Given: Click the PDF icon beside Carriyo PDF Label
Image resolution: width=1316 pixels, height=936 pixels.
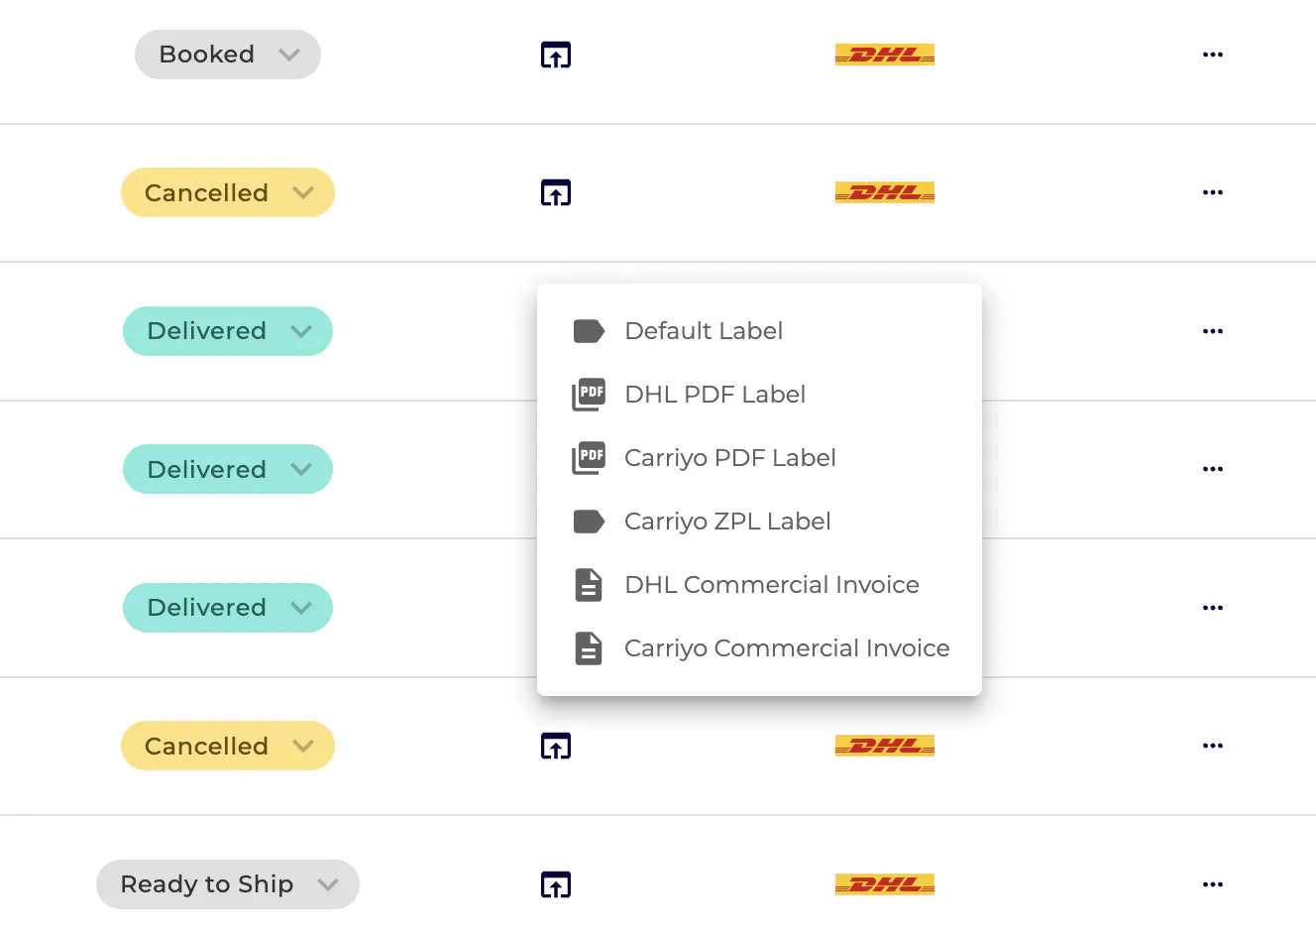Looking at the screenshot, I should pos(589,458).
